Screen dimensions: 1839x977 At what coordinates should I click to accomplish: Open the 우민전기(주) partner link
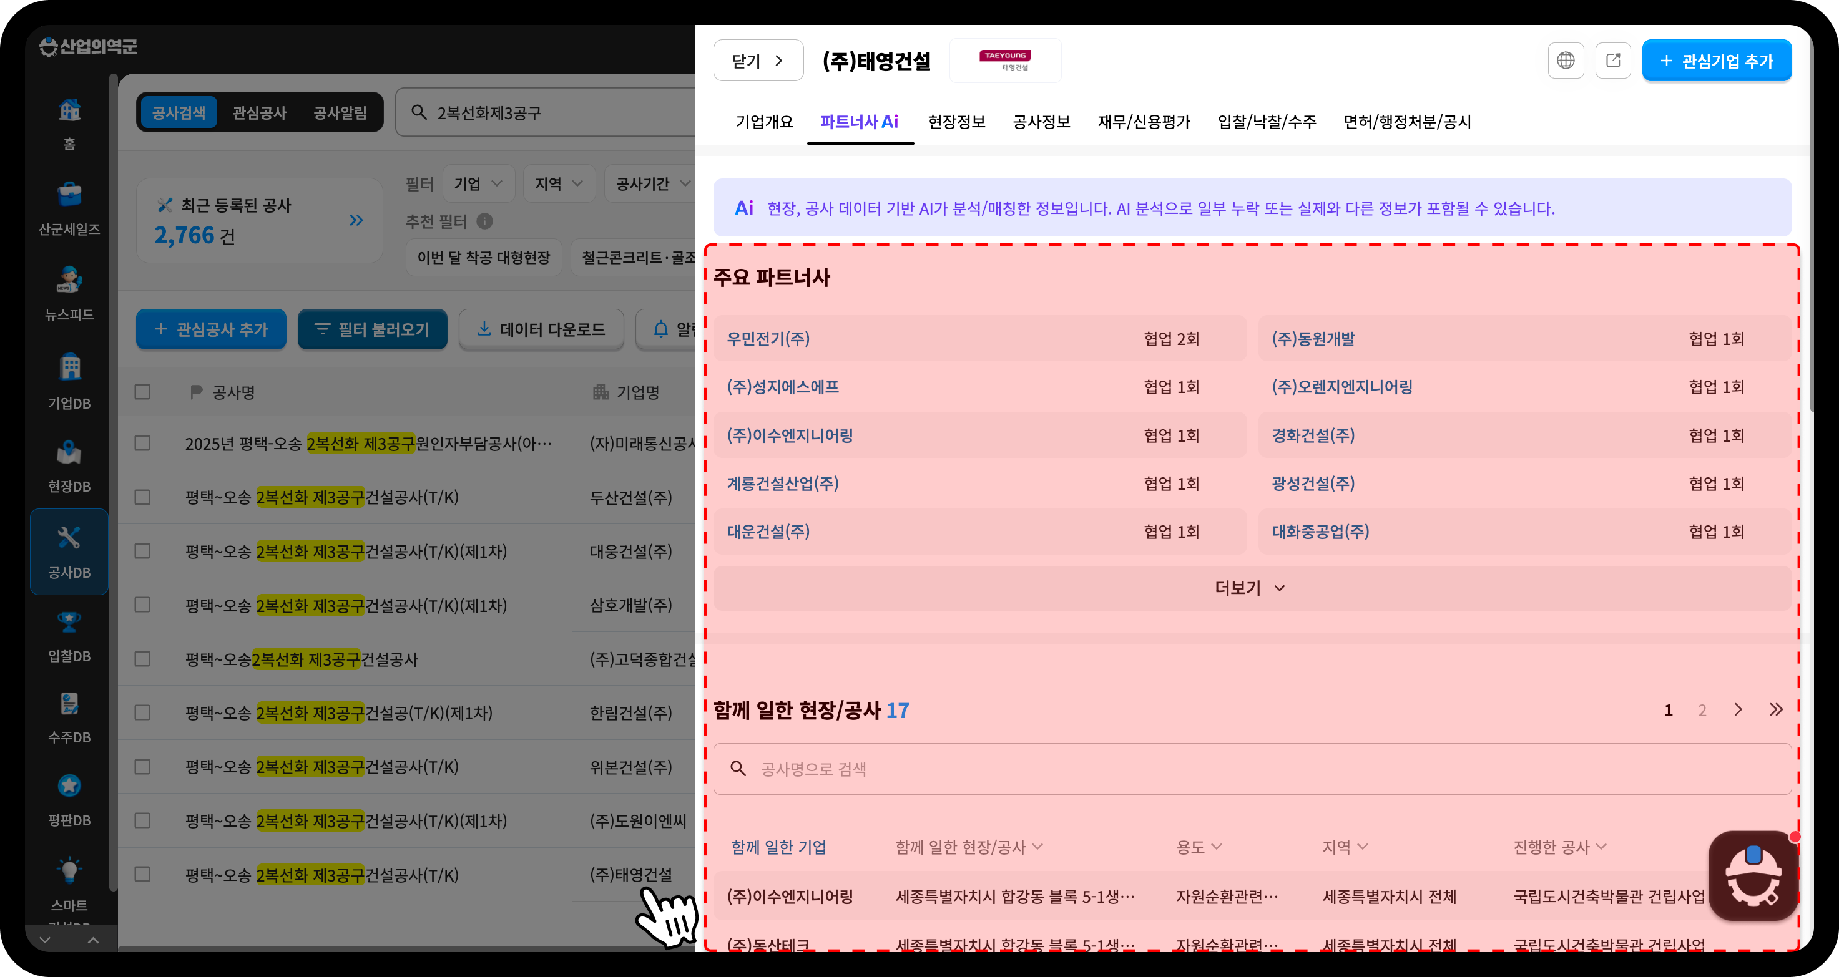coord(768,338)
